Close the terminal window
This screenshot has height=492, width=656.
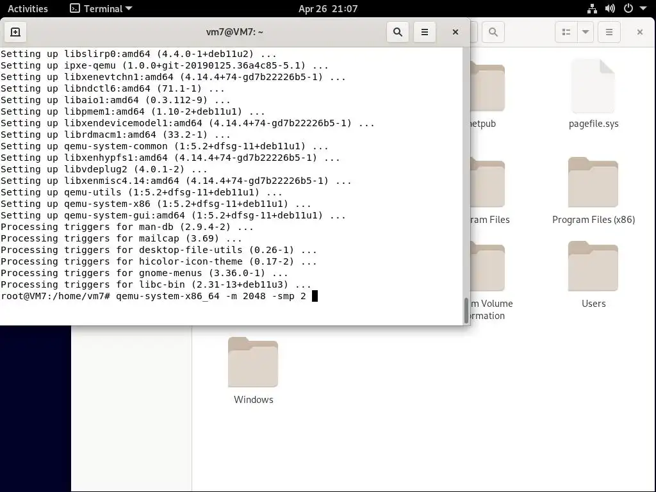click(x=455, y=32)
